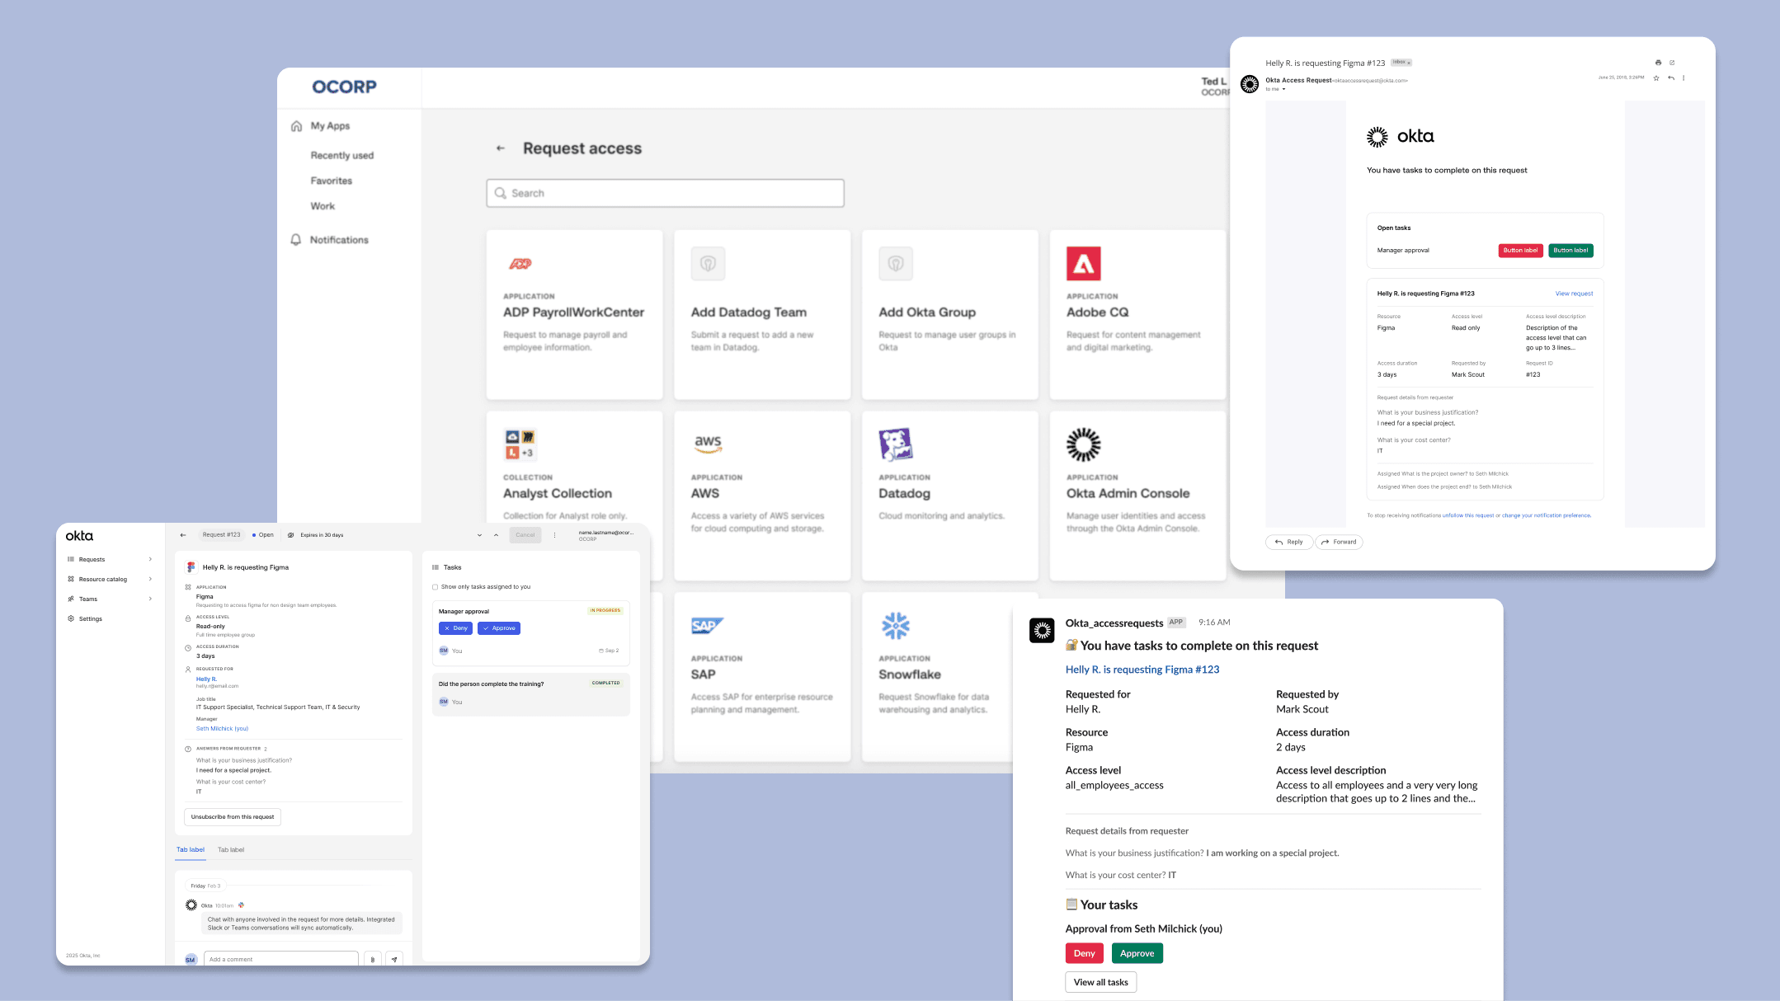Image resolution: width=1780 pixels, height=1001 pixels.
Task: Switch to the second Tab label tab
Action: point(231,849)
